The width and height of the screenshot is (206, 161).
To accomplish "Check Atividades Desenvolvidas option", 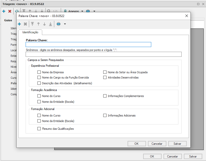I will (x=105, y=77).
